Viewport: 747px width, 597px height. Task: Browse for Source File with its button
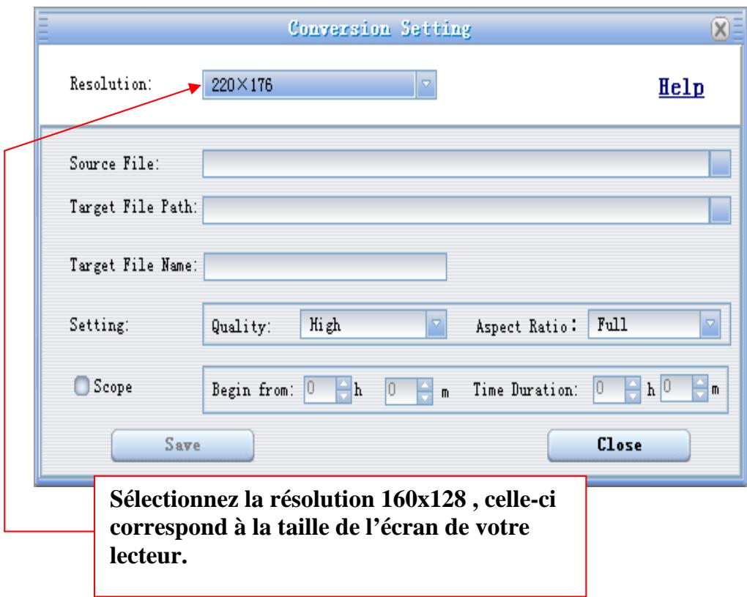click(720, 163)
